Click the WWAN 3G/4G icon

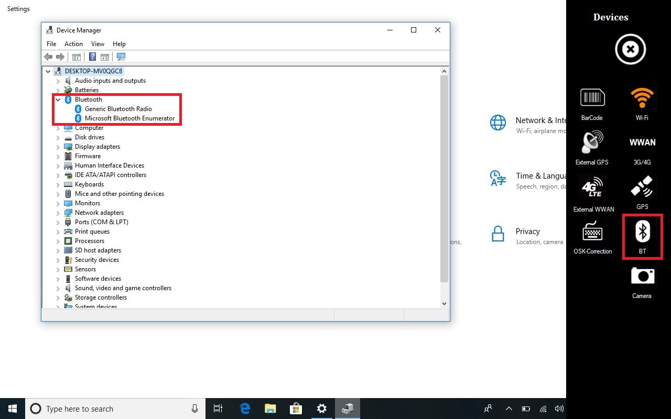[x=642, y=142]
